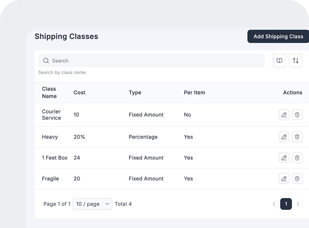This screenshot has height=228, width=309.
Task: Open the book guide icon button
Action: coord(279,61)
